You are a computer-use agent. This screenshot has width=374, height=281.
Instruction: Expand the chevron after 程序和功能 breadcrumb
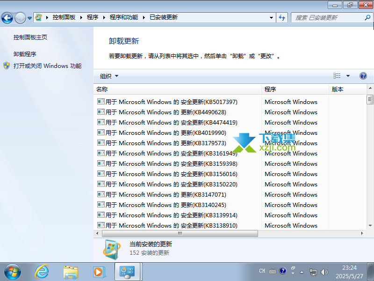[x=144, y=17]
